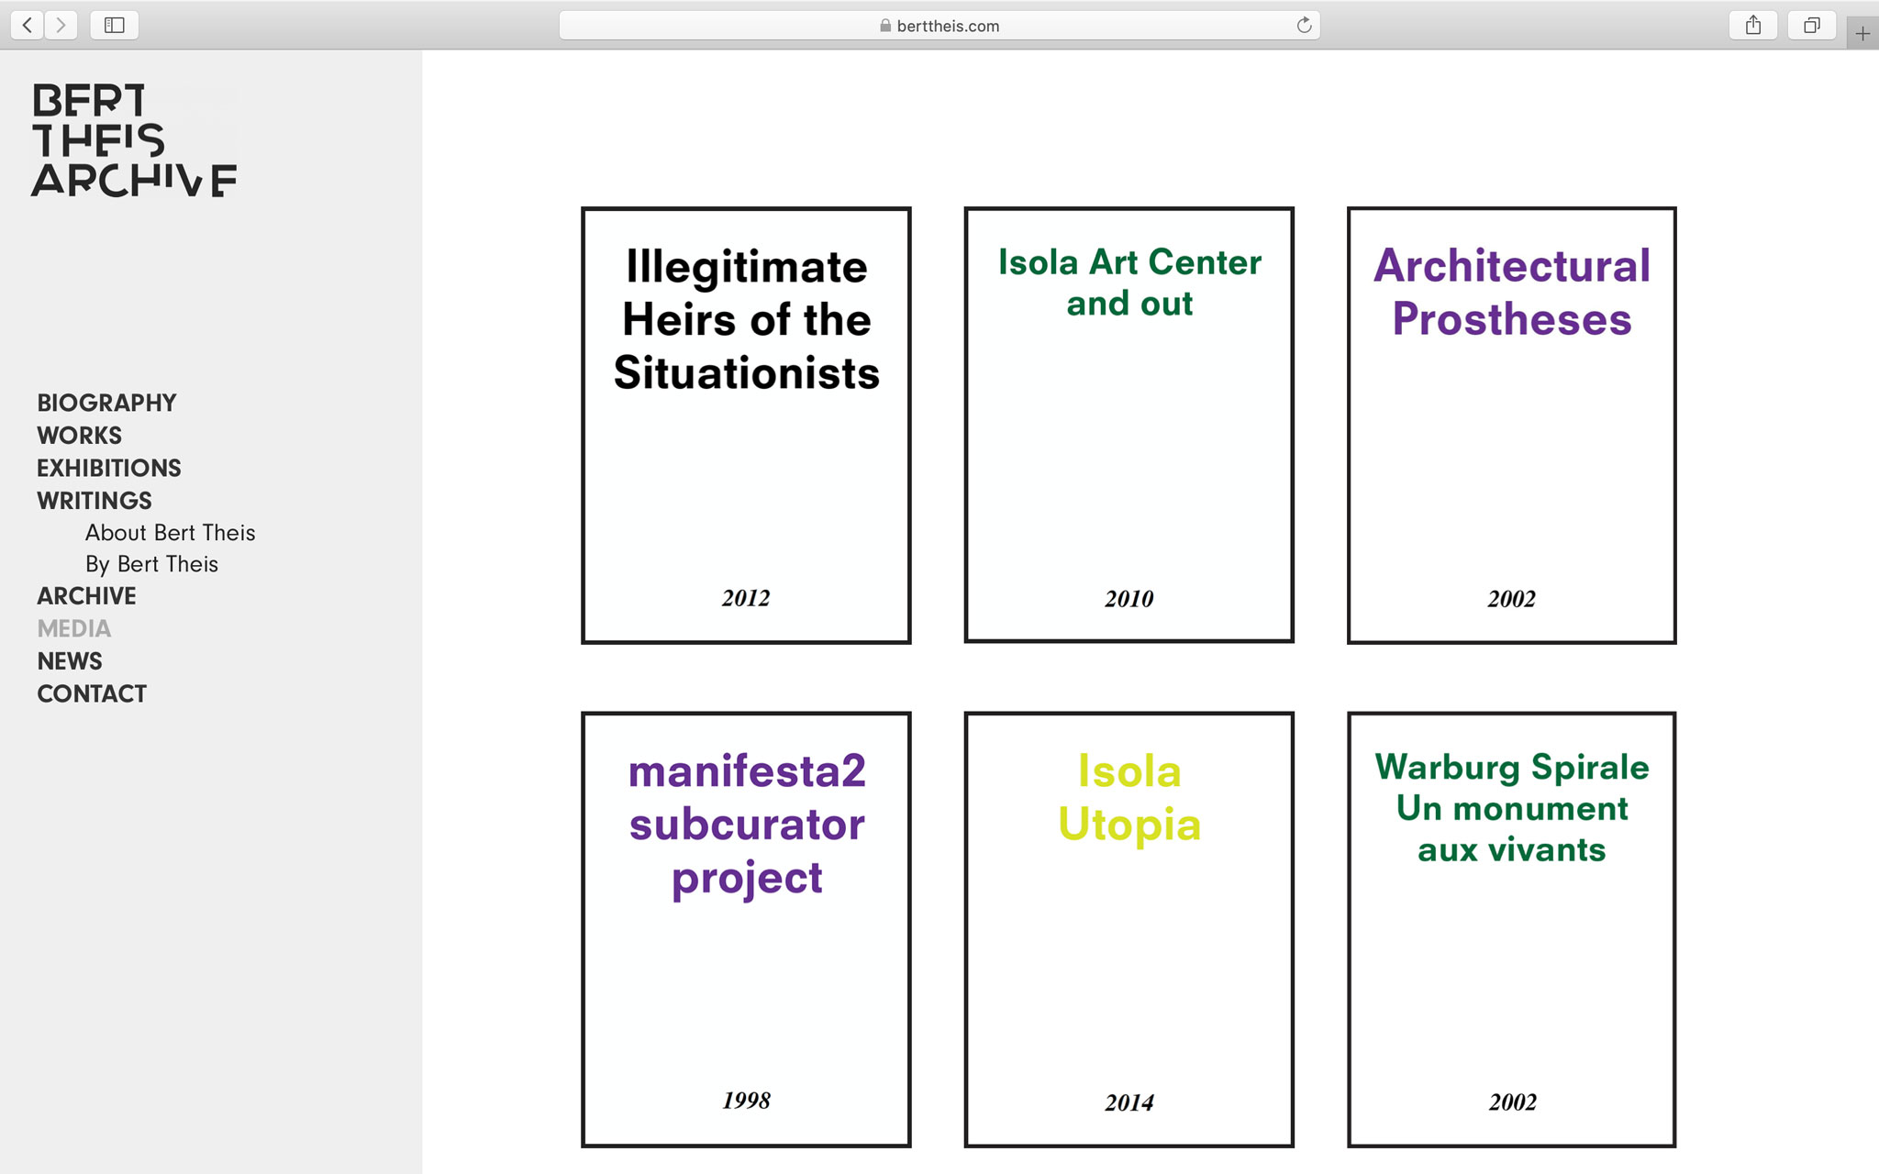This screenshot has width=1879, height=1174.
Task: Go forward to the next page
Action: pyautogui.click(x=61, y=25)
